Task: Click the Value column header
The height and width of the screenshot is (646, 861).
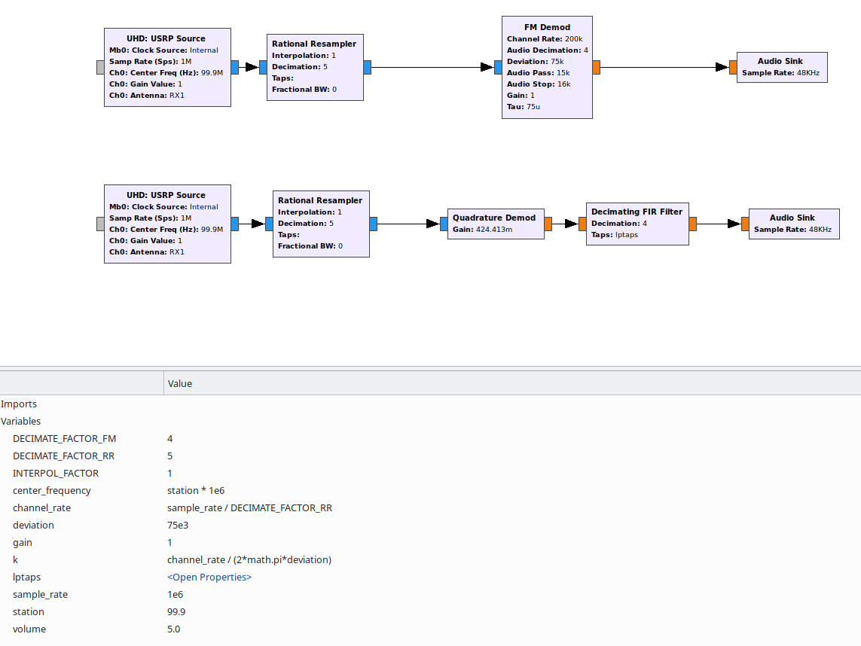Action: 180,383
